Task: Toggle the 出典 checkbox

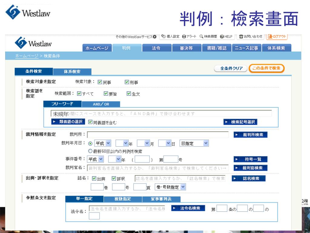Action: coord(94,178)
